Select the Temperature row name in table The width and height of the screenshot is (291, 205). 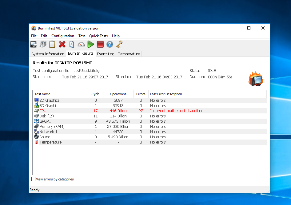pos(50,142)
